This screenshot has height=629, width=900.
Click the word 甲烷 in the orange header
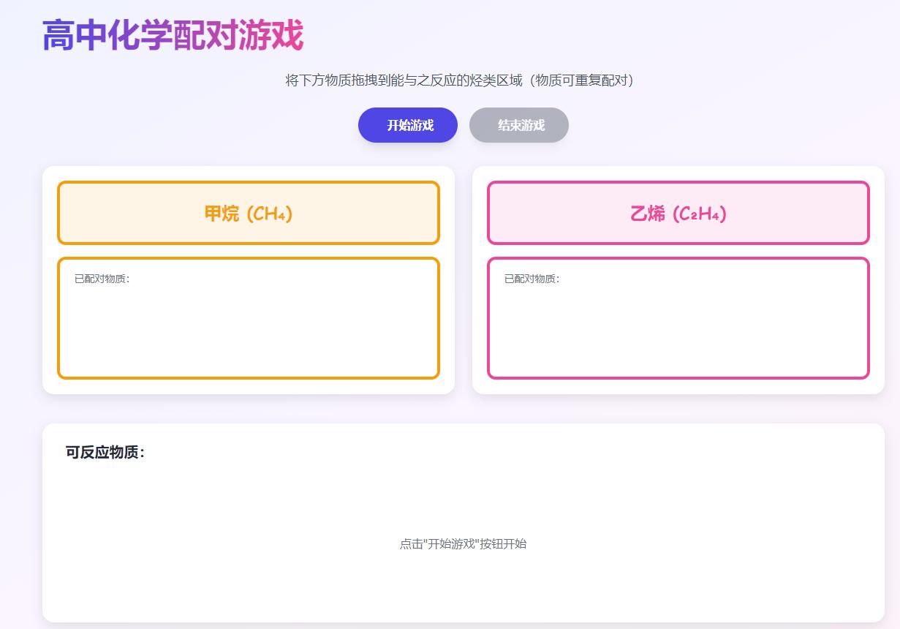222,214
